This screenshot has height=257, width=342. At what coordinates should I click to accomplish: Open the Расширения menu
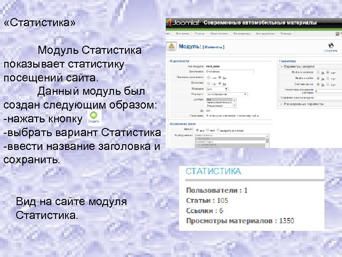click(242, 34)
